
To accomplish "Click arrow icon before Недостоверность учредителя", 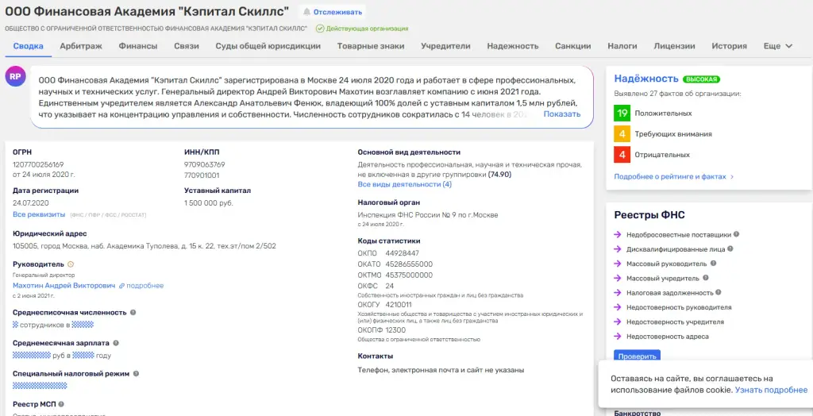I will (618, 322).
